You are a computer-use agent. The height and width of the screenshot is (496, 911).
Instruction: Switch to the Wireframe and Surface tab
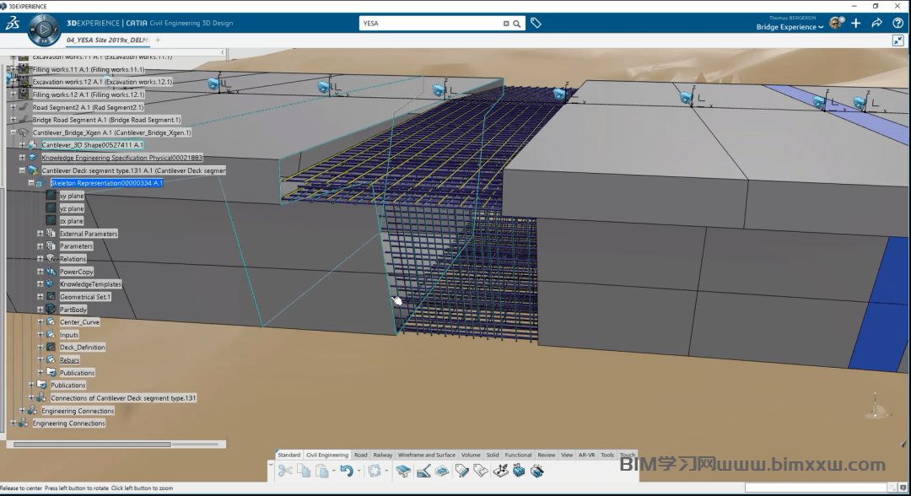[426, 455]
